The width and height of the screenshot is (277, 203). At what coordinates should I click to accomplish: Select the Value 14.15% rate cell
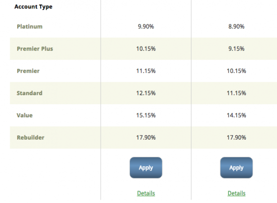[236, 115]
